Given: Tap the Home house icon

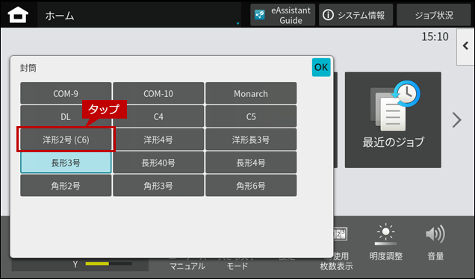Looking at the screenshot, I should pos(18,15).
